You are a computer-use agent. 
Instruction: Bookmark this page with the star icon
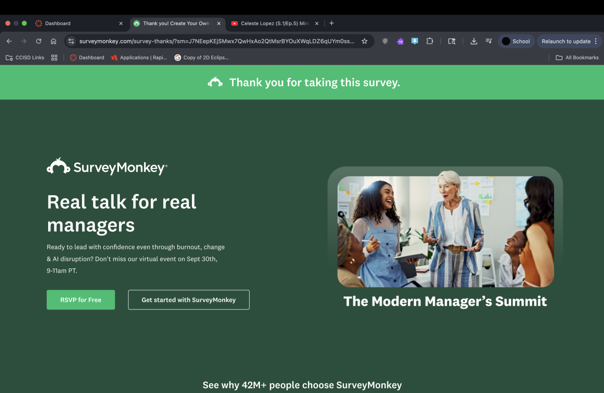coord(364,41)
